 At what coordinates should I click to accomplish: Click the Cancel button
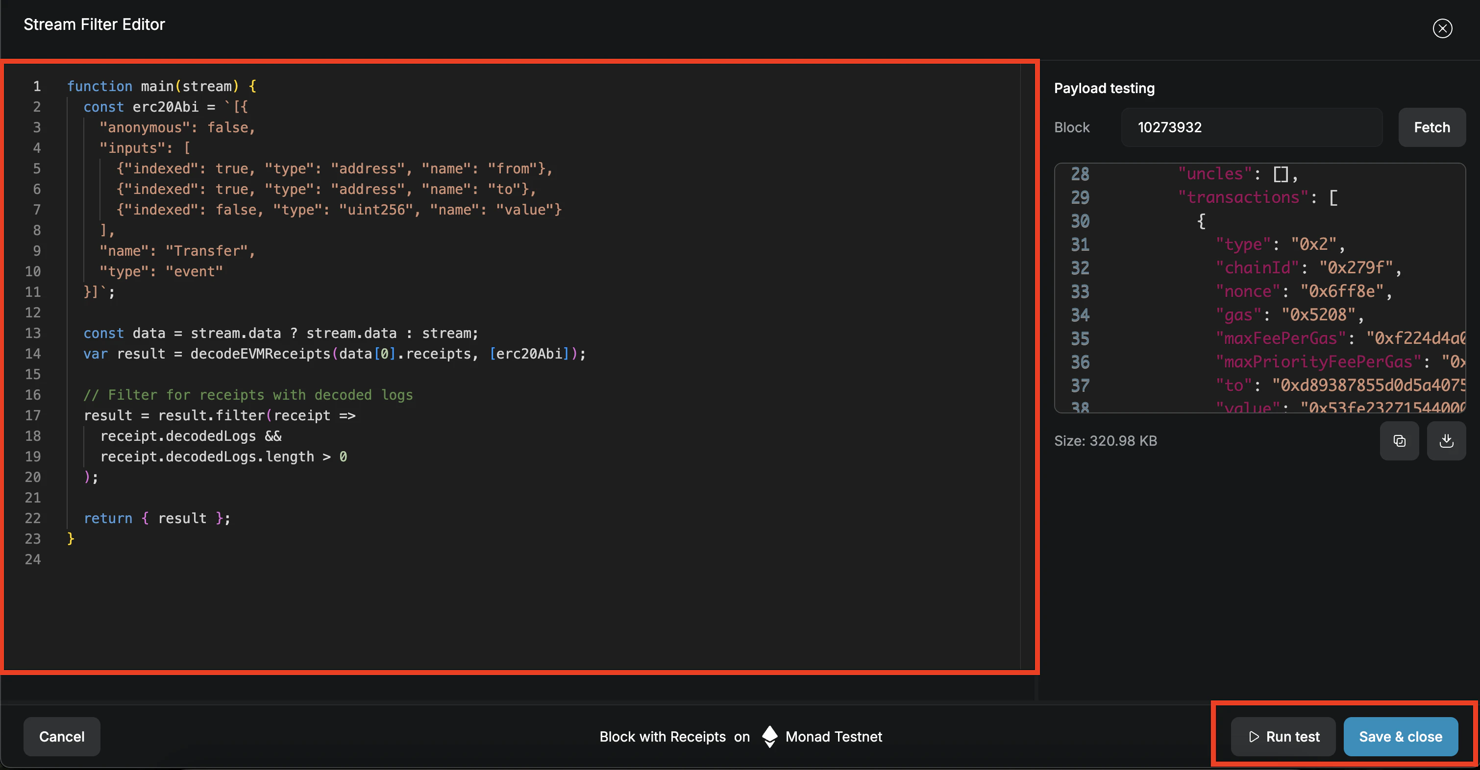61,737
